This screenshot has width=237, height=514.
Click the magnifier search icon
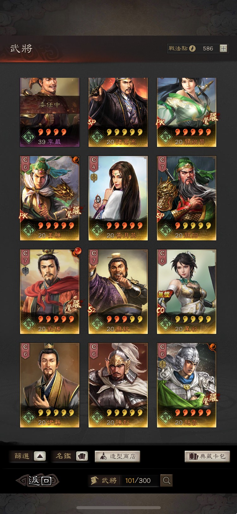[167, 480]
